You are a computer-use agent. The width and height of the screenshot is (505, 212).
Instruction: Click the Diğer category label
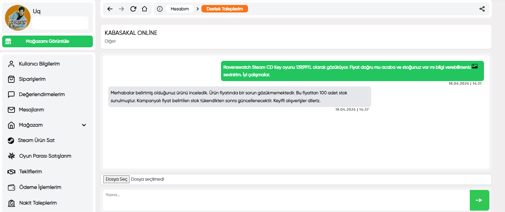(x=110, y=41)
